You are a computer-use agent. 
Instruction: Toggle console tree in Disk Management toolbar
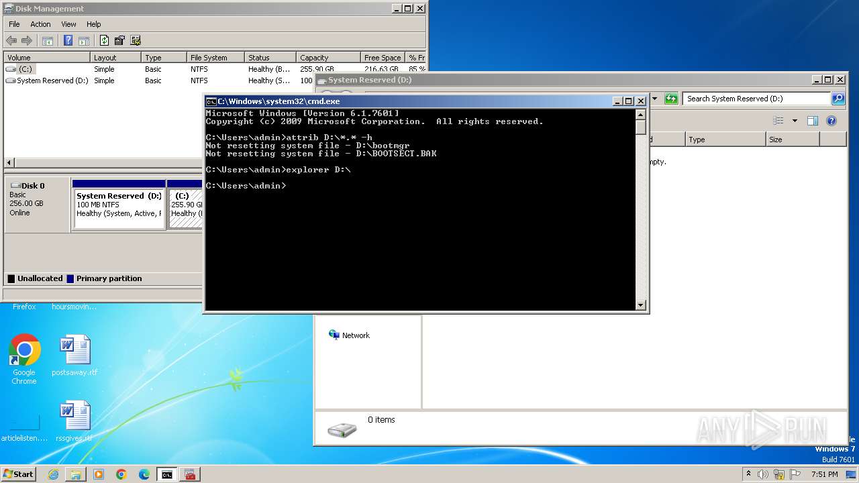[48, 41]
